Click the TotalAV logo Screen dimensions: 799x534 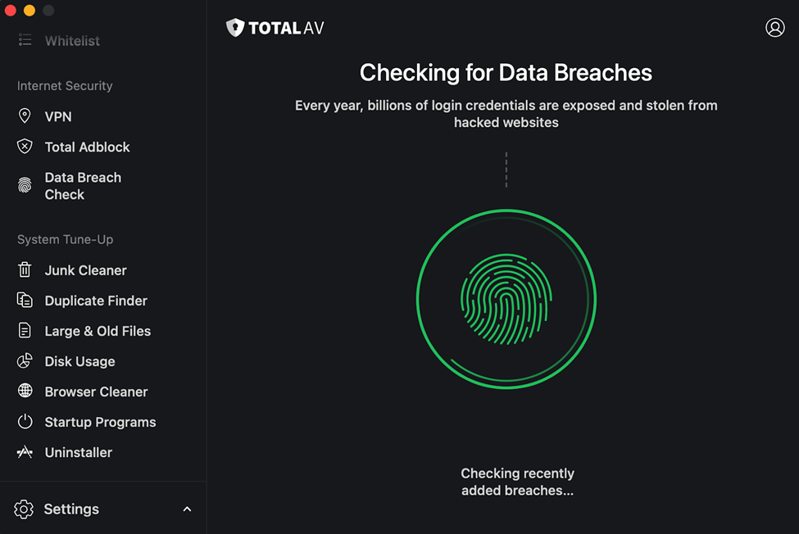275,28
